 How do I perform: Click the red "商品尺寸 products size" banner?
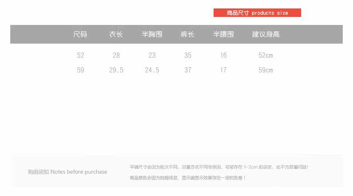257,13
